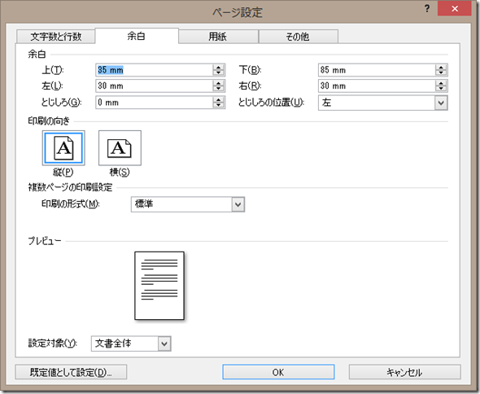480x394 pixels.
Task: Select the 縦 portrait orientation icon
Action: point(63,148)
